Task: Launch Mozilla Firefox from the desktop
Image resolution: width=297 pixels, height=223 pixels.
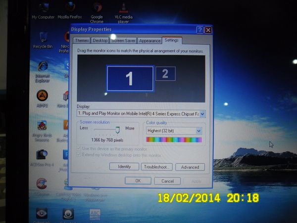Action: tap(70, 10)
